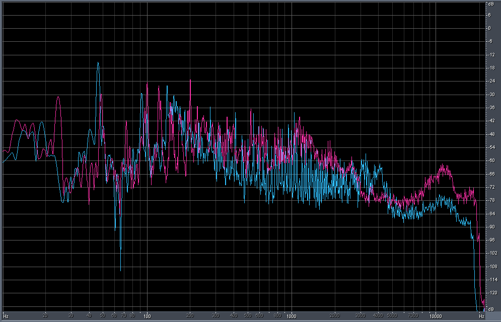
Task: Click the -60 dB label on level ruler
Action: coord(489,160)
